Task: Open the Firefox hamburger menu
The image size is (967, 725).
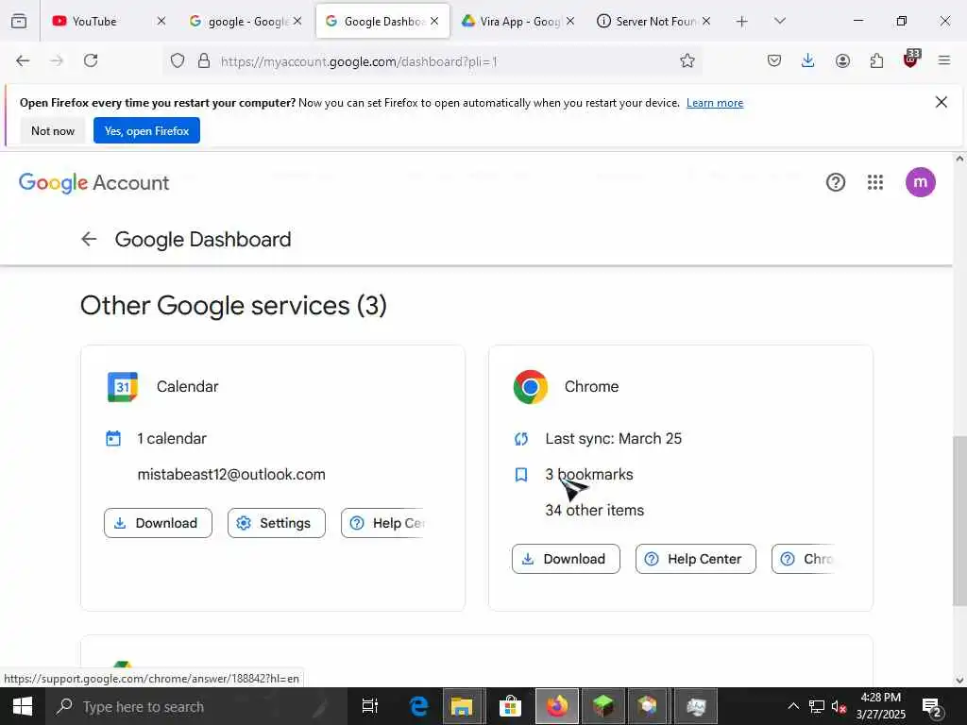Action: pos(943,60)
